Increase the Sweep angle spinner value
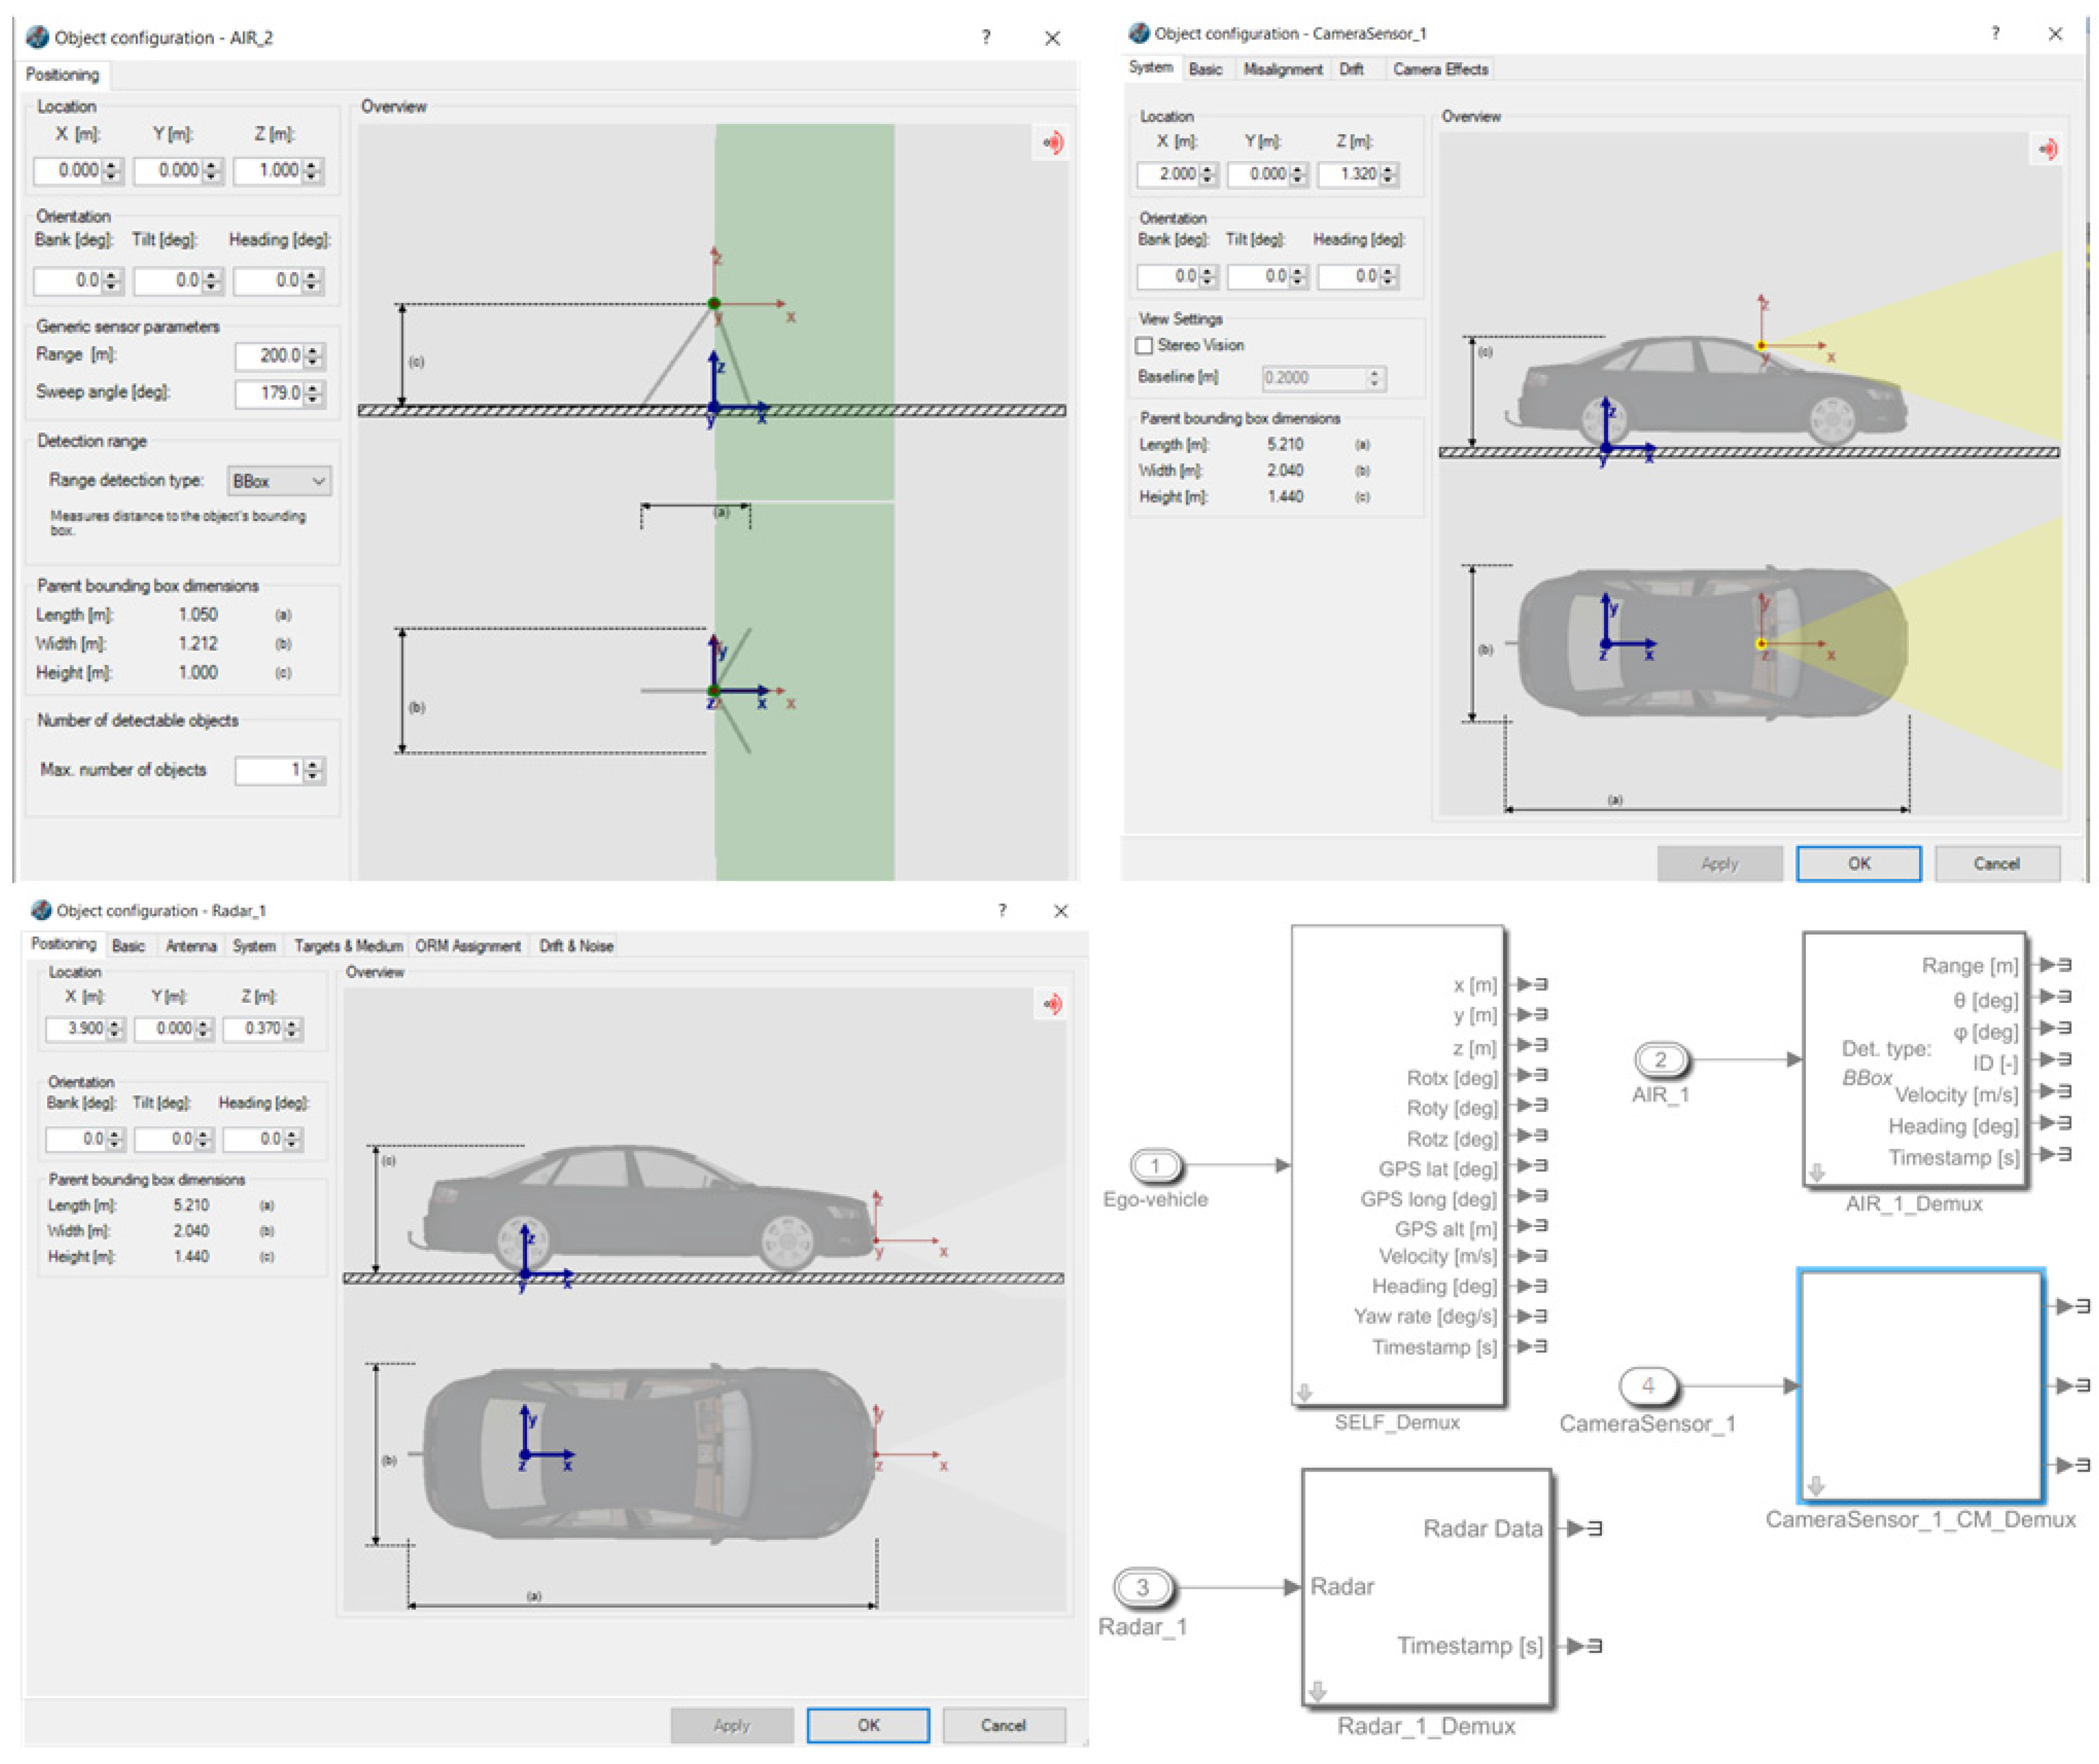 click(314, 388)
